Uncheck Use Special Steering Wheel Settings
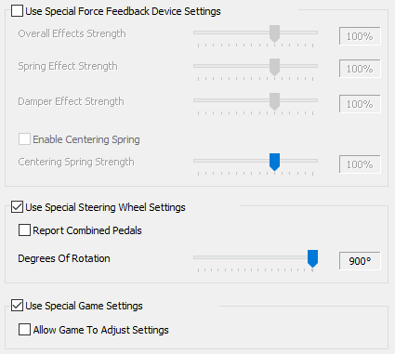Screen dimensions: 395x354 click(17, 207)
